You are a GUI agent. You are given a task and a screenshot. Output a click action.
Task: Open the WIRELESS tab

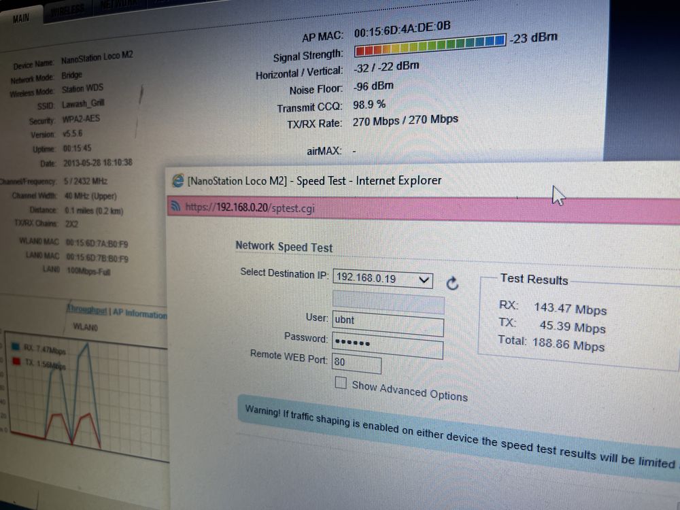[x=67, y=10]
